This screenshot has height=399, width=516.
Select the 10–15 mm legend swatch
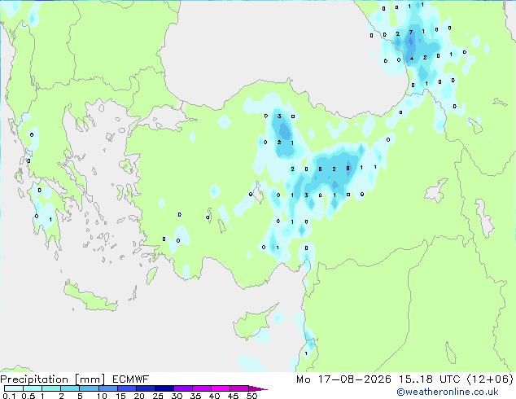(x=107, y=388)
